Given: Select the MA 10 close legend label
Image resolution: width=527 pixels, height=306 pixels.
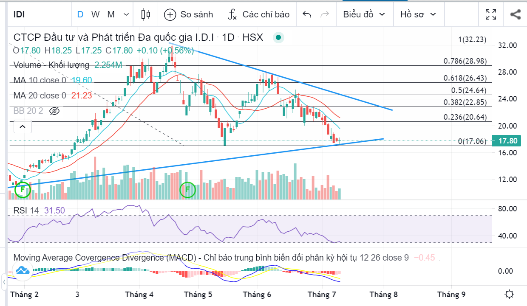Looking at the screenshot, I should click(x=40, y=80).
